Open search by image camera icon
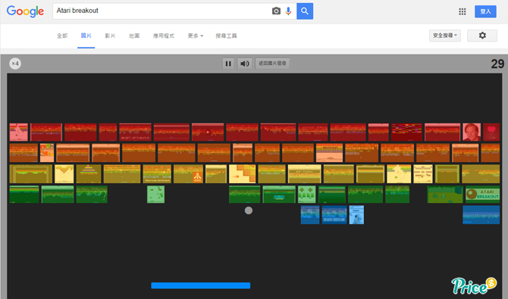Image resolution: width=508 pixels, height=299 pixels. coord(276,11)
